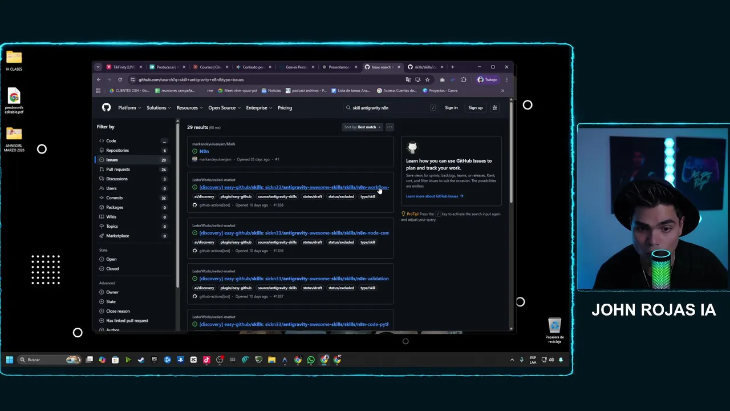Viewport: 730px width, 411px height.
Task: Click the markandeyuluenjam author link
Action: tap(215, 159)
